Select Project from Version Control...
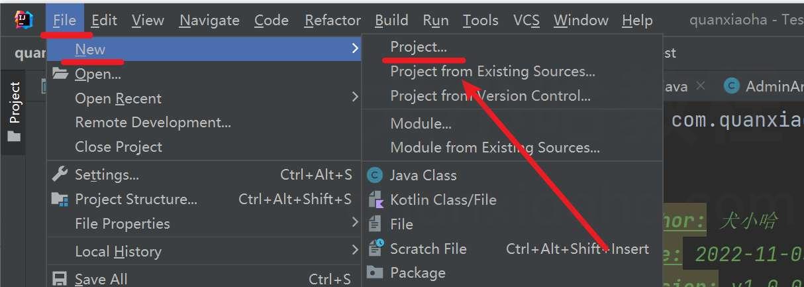 point(490,96)
